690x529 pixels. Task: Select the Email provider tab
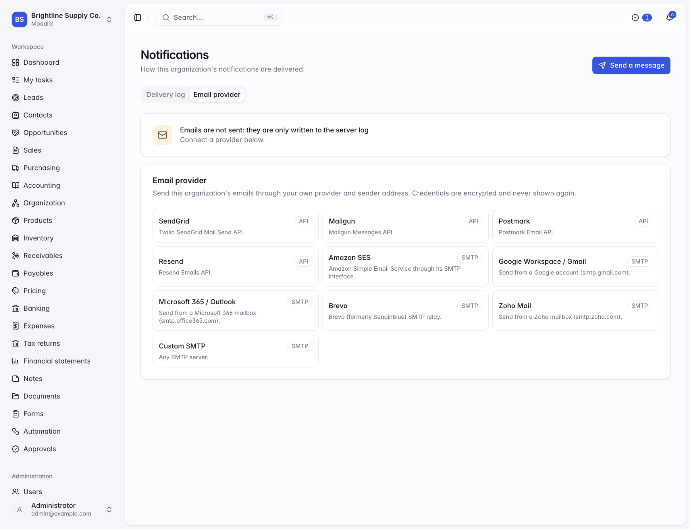point(217,94)
